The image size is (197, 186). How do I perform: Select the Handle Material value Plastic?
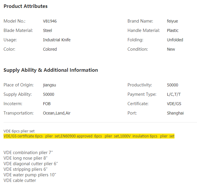tap(172, 30)
